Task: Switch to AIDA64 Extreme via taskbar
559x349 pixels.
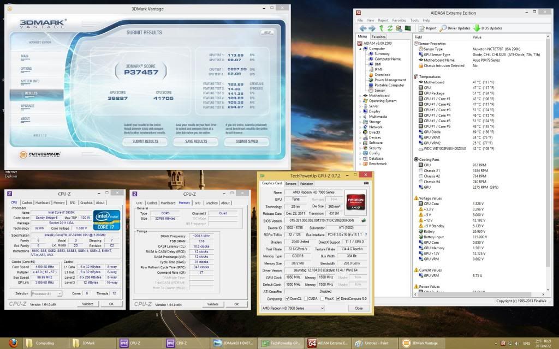Action: (x=328, y=343)
